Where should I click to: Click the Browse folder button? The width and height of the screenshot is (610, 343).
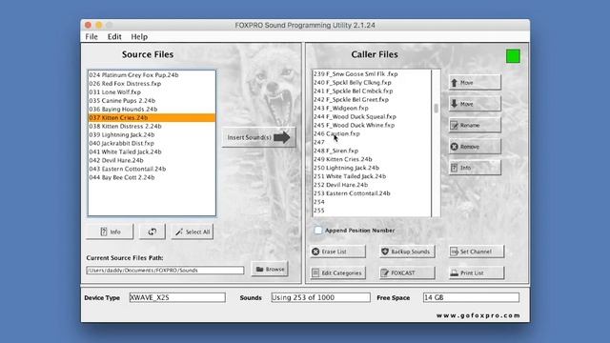click(270, 269)
